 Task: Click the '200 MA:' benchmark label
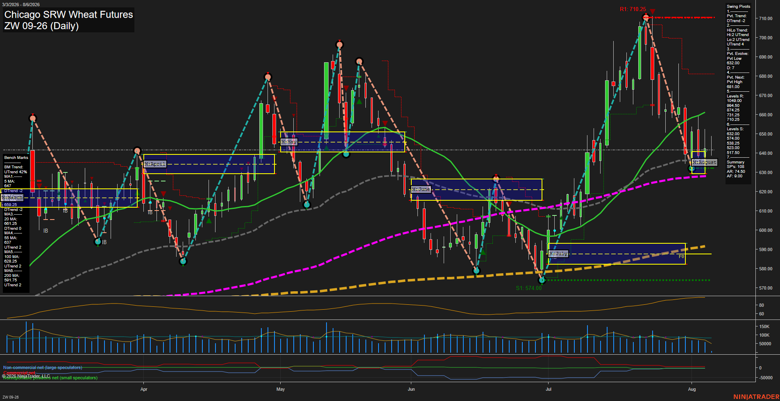[11, 276]
